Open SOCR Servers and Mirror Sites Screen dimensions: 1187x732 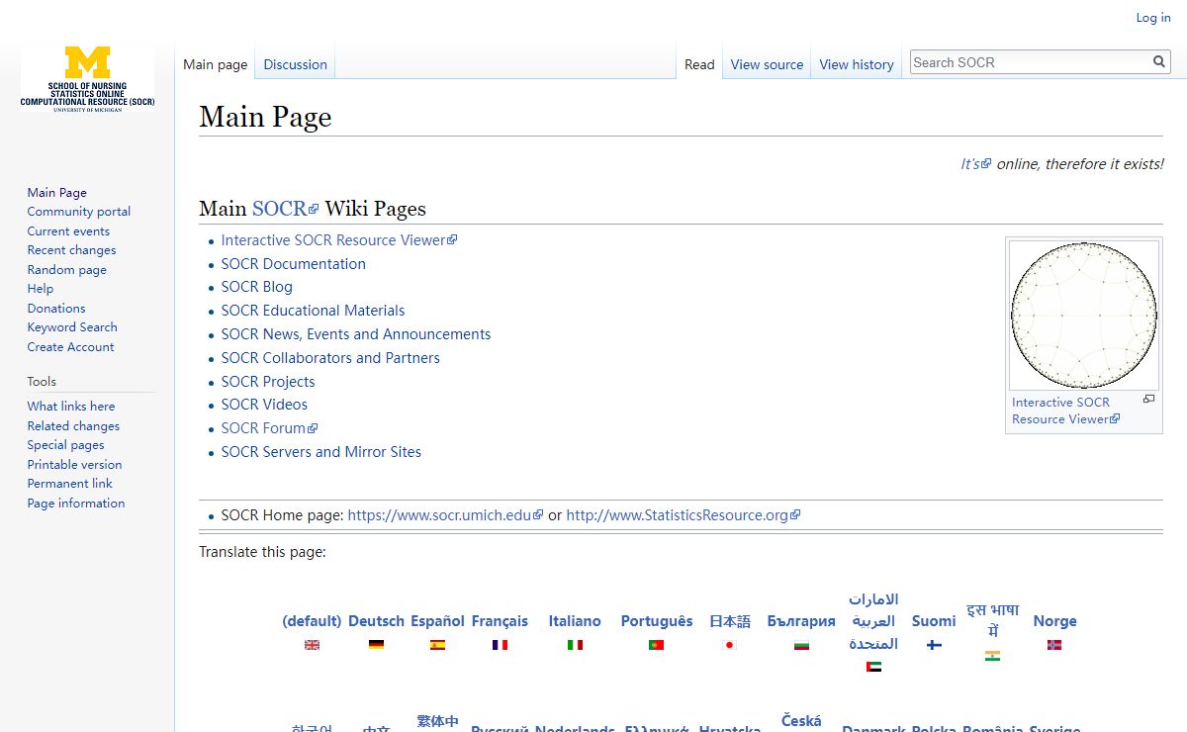point(320,452)
